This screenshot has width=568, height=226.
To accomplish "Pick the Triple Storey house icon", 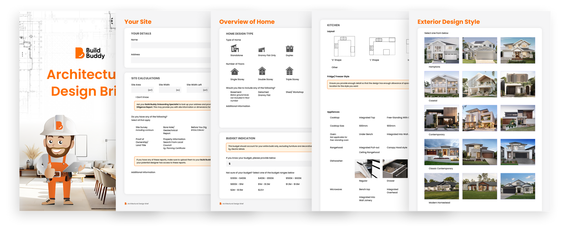I will [289, 71].
